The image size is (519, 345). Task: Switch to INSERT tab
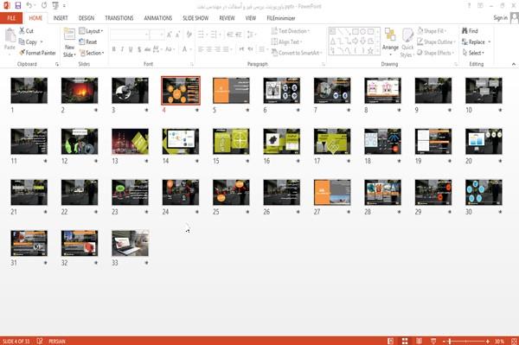61,18
